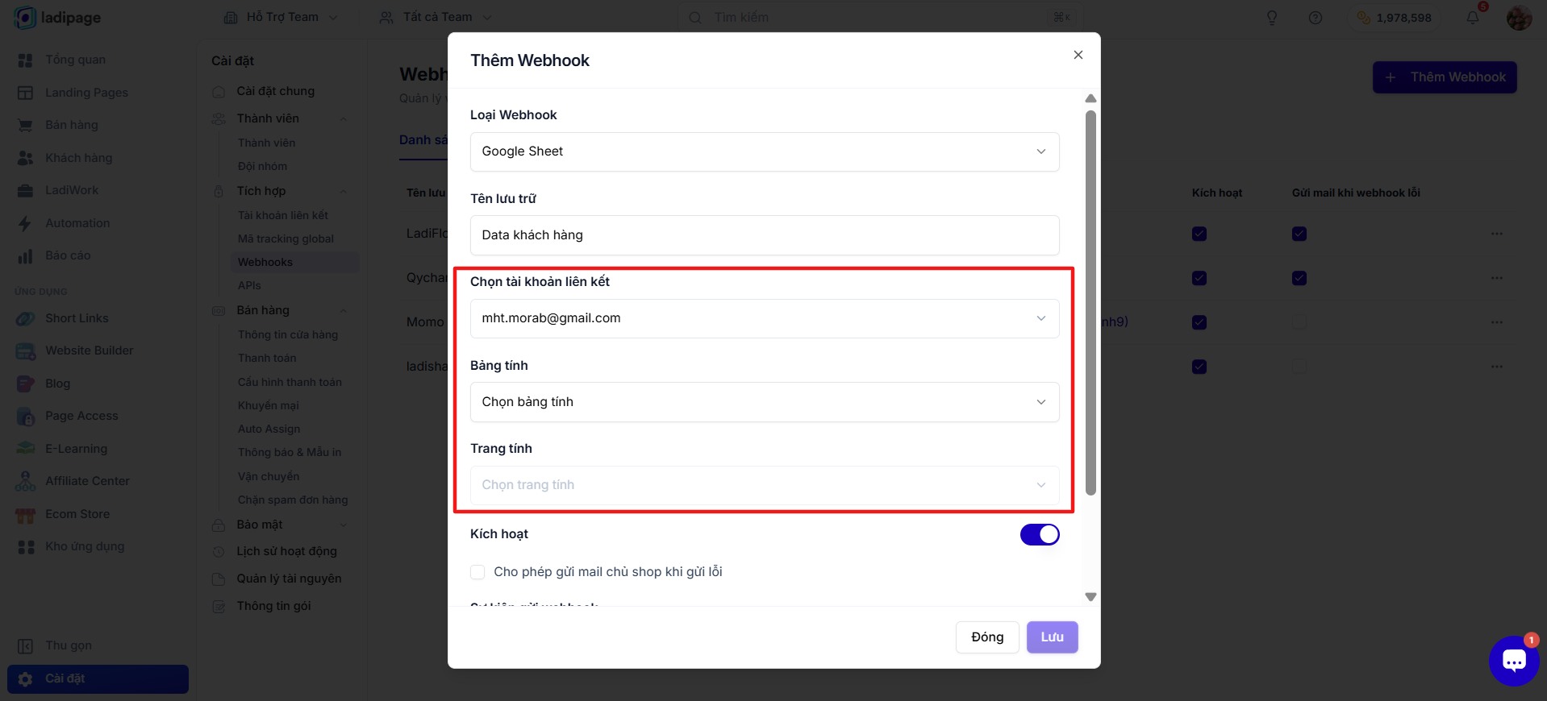Expand the linked account mht.morab@gmail.com dropdown
1547x701 pixels.
pyautogui.click(x=765, y=318)
